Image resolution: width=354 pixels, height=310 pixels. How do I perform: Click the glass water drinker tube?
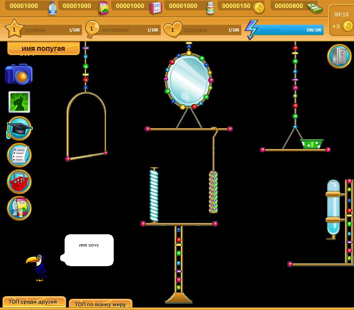coord(333,207)
